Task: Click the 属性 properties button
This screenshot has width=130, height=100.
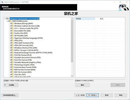Action: click(83, 85)
